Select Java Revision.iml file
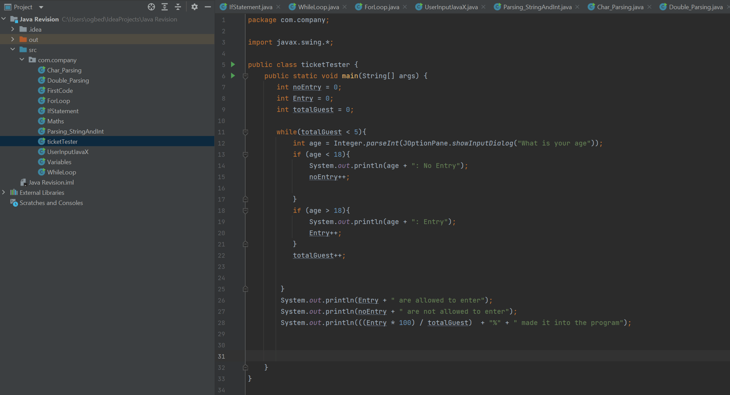The width and height of the screenshot is (730, 395). pos(51,183)
